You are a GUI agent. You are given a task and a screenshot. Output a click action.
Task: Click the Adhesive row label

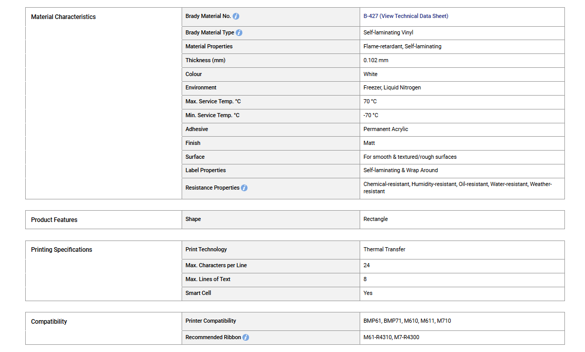(197, 129)
